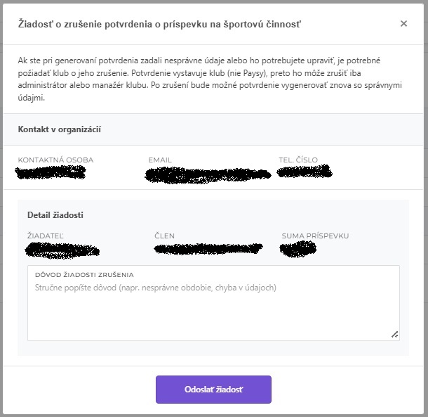The height and width of the screenshot is (417, 428).
Task: Focus the cancellation reason text area
Action: [x=213, y=309]
